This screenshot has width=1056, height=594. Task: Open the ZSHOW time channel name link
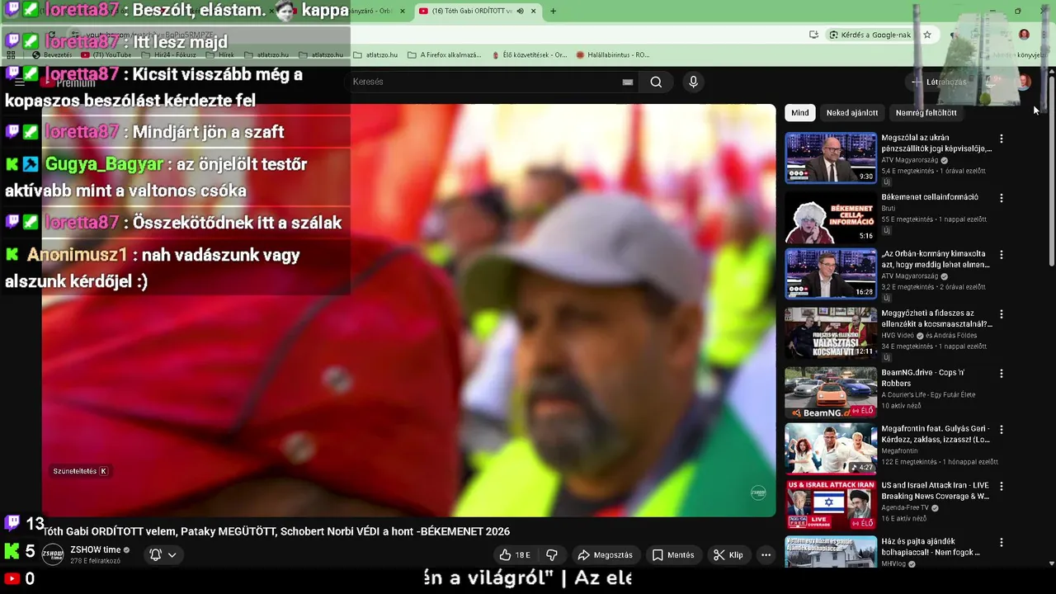pyautogui.click(x=95, y=549)
